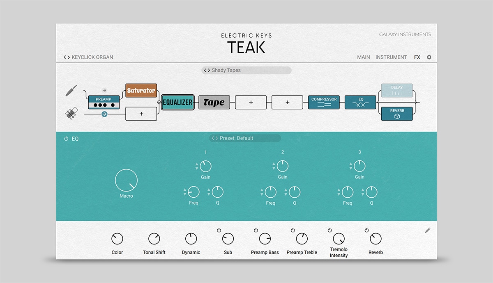The height and width of the screenshot is (283, 493).
Task: Open the Reverb effect module
Action: click(397, 114)
